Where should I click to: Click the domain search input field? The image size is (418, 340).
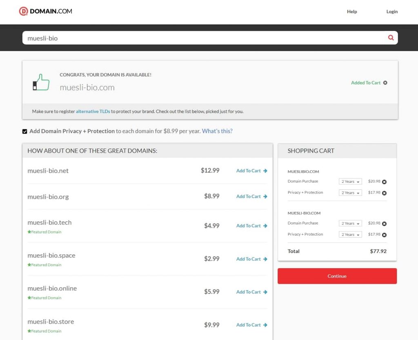pyautogui.click(x=204, y=38)
